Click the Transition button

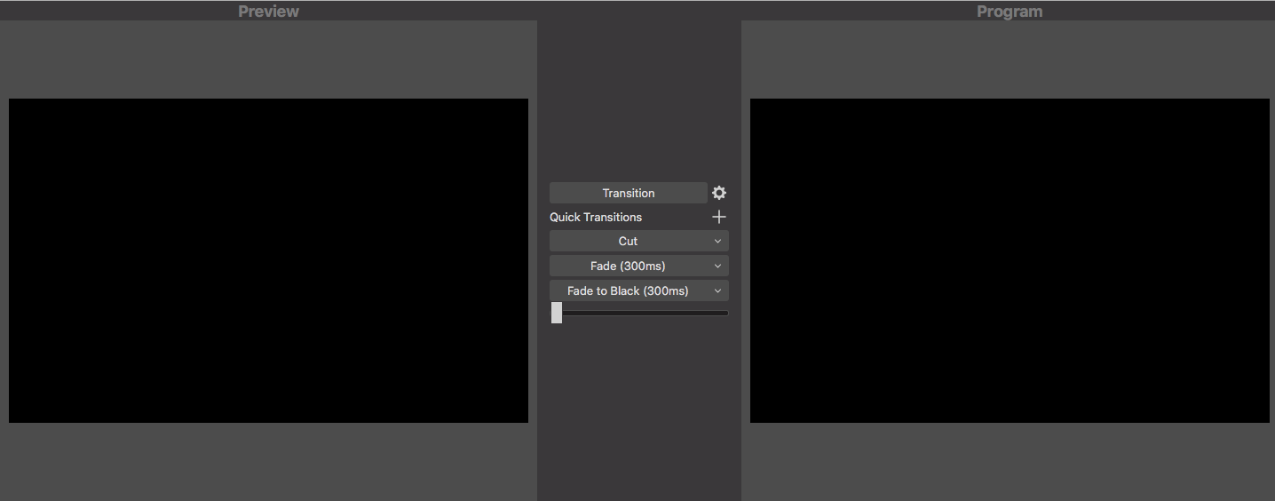click(x=628, y=193)
